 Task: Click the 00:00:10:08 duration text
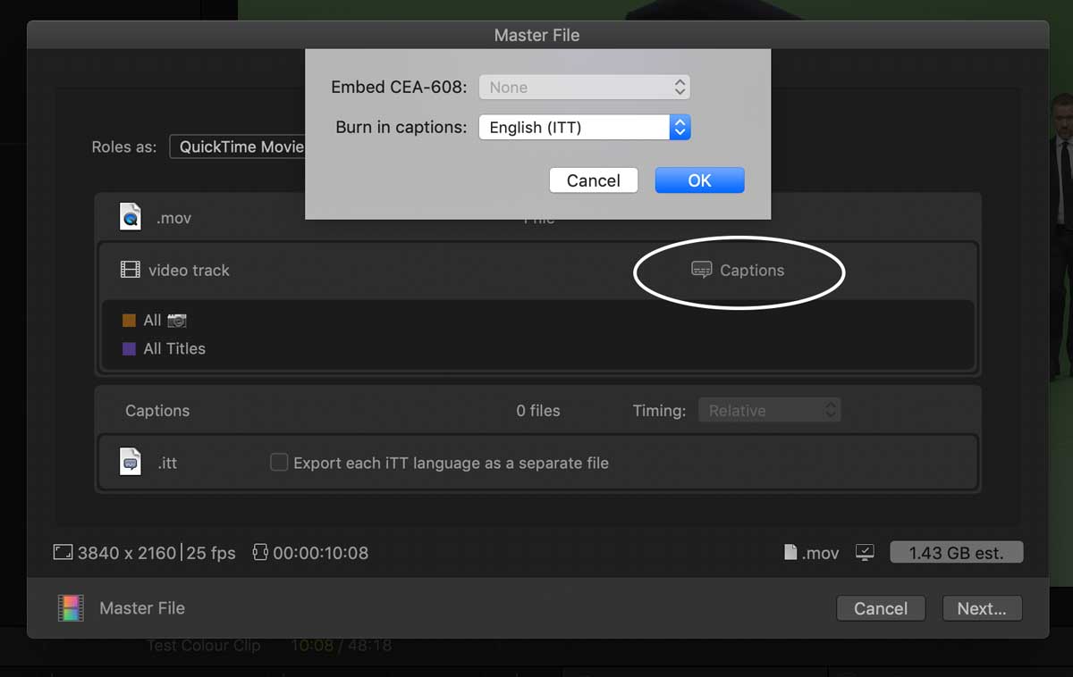tap(320, 553)
